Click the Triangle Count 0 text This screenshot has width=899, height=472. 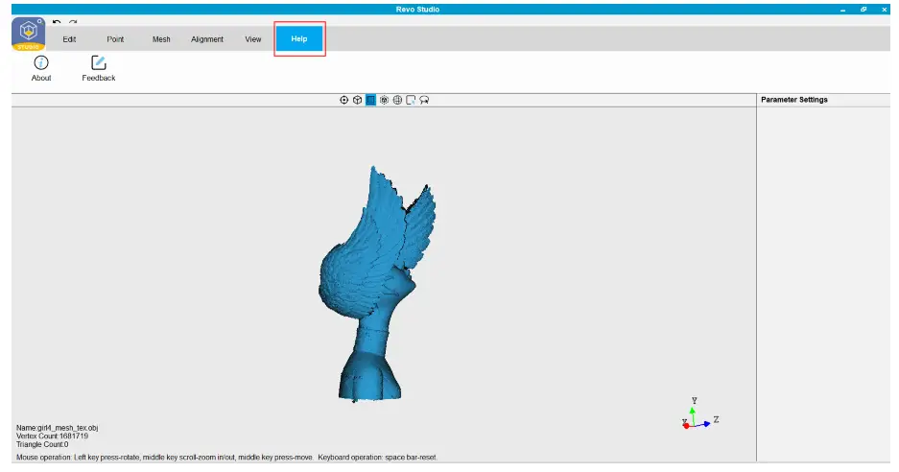point(42,444)
